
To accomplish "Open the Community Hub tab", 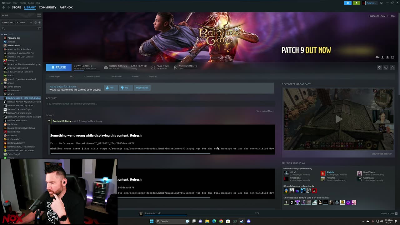I will [x=92, y=77].
